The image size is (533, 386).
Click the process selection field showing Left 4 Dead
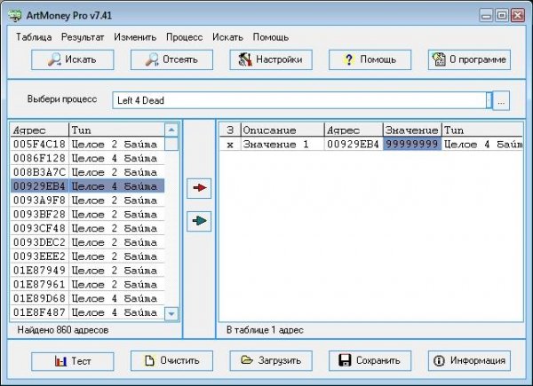point(299,100)
